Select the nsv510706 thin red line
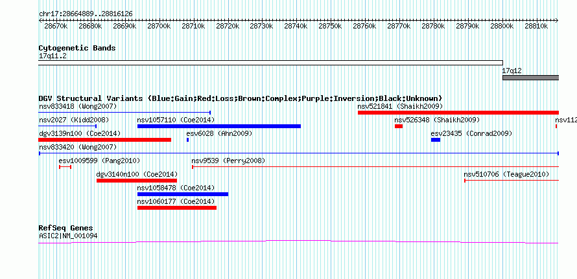This screenshot has width=577, height=279. pos(512,181)
